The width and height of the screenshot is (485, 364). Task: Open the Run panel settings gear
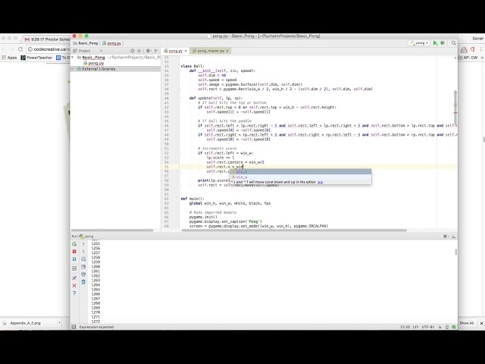pos(446,237)
